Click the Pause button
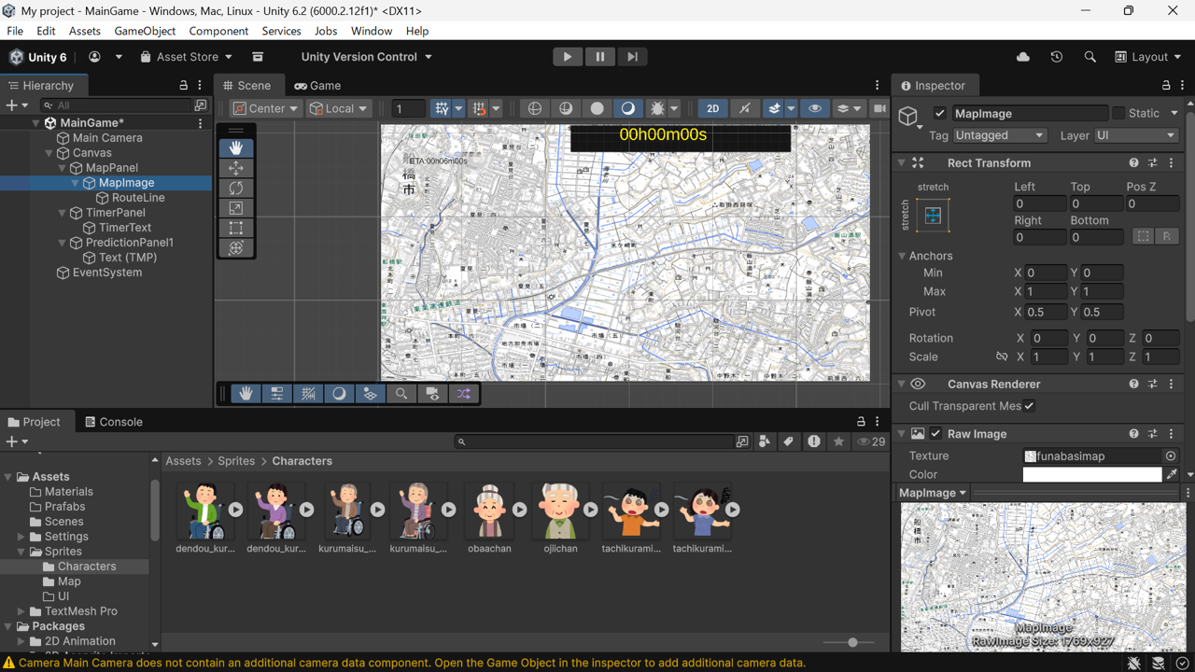1195x672 pixels. [x=599, y=57]
